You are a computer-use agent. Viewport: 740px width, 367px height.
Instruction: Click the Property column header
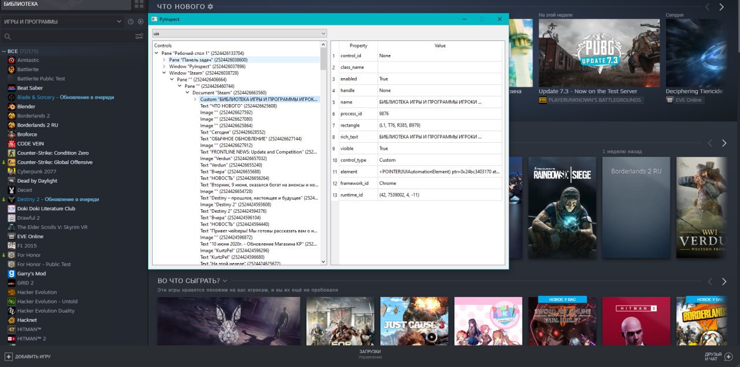[x=358, y=46]
